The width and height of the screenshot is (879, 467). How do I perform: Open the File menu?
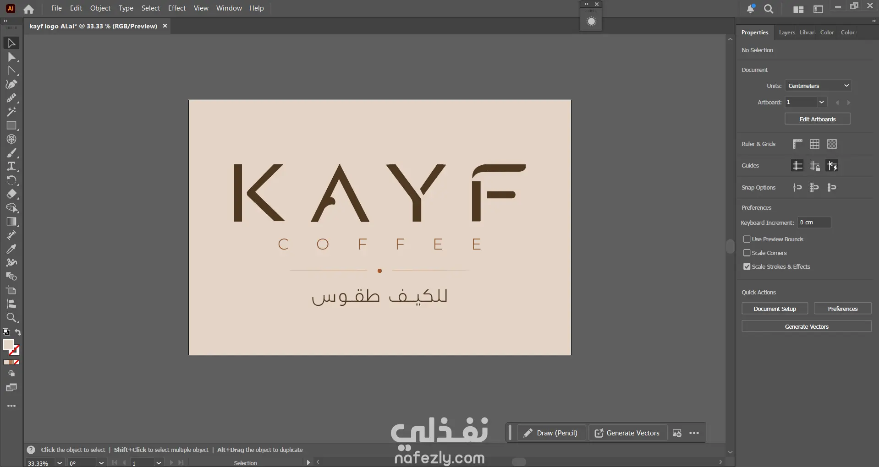pos(56,8)
